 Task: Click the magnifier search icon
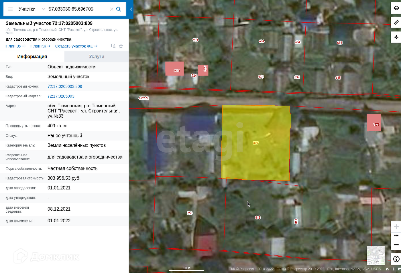coord(119,9)
